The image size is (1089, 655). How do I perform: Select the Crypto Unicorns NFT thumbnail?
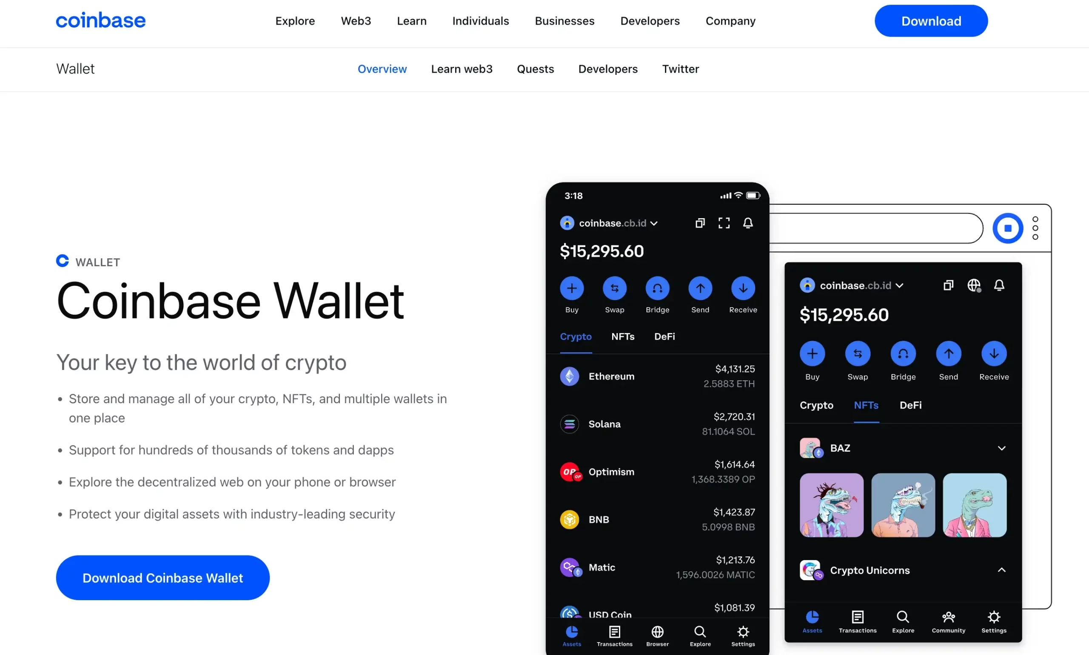click(812, 570)
